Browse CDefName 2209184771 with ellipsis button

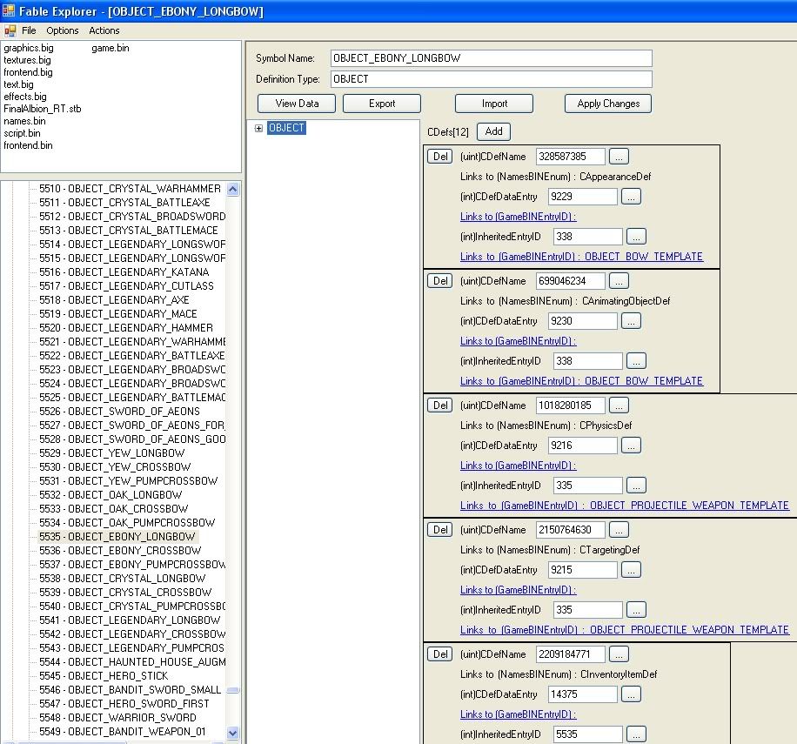(619, 654)
